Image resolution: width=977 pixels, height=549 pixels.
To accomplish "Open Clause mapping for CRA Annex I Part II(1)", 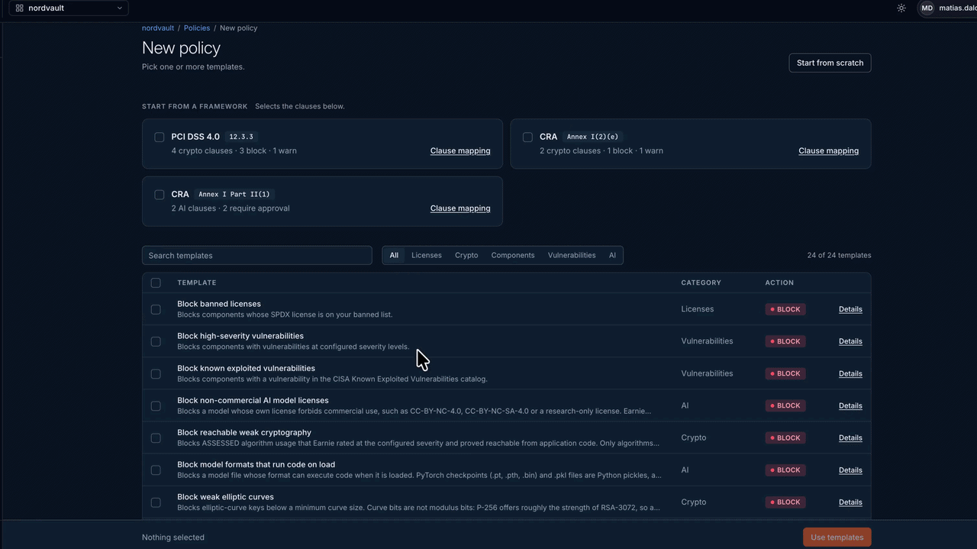I will click(460, 208).
